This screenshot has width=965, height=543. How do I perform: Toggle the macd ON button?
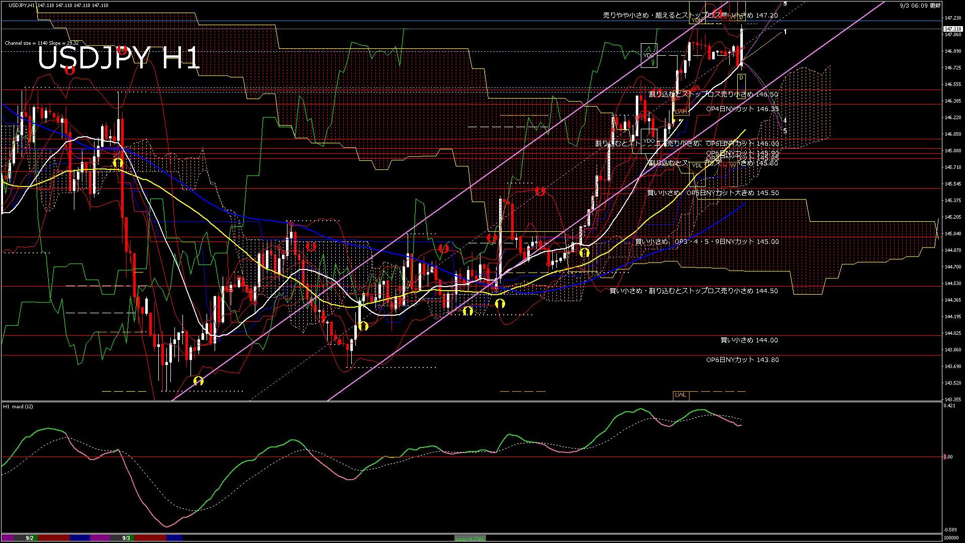click(x=470, y=538)
